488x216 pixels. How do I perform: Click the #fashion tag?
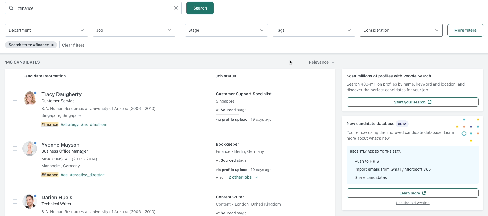pyautogui.click(x=98, y=124)
